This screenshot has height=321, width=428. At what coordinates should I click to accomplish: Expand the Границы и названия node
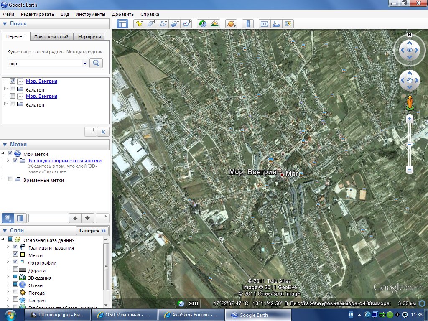click(8, 247)
